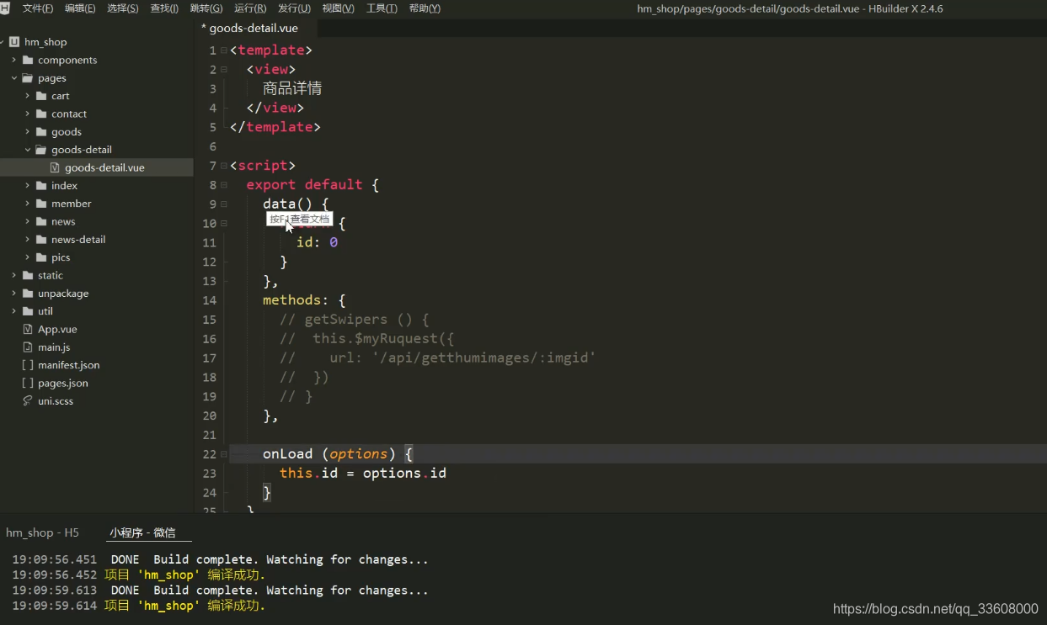Expand the contact folder arrow
The width and height of the screenshot is (1047, 625).
point(27,114)
